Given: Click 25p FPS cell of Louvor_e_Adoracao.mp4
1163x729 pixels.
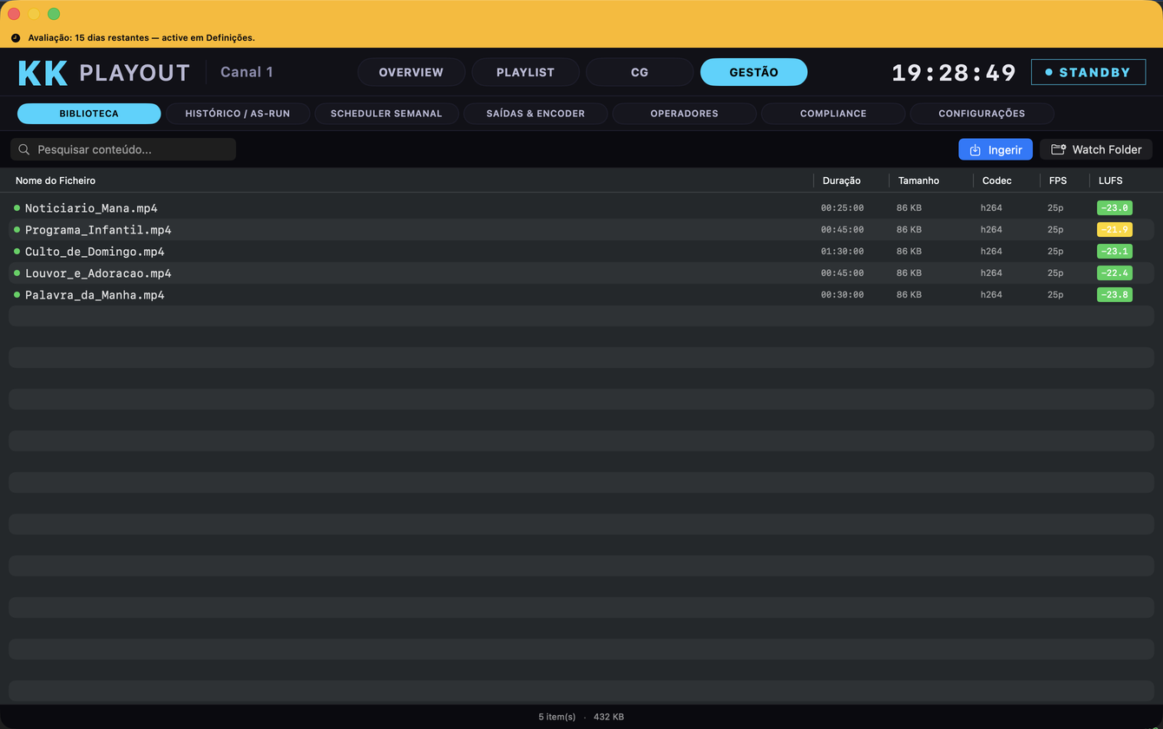Looking at the screenshot, I should pyautogui.click(x=1055, y=273).
